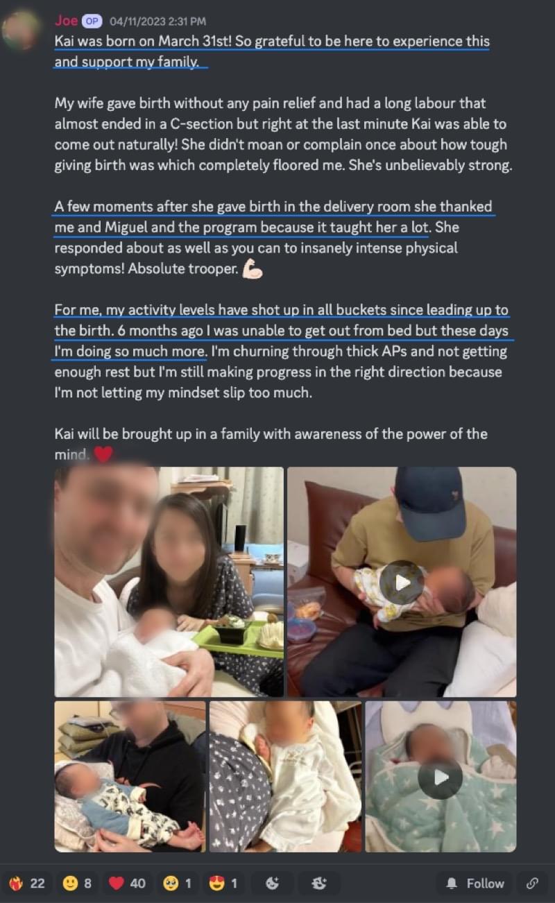Viewport: 555px width, 903px height.
Task: Open the couple with baby photo
Action: pyautogui.click(x=169, y=582)
